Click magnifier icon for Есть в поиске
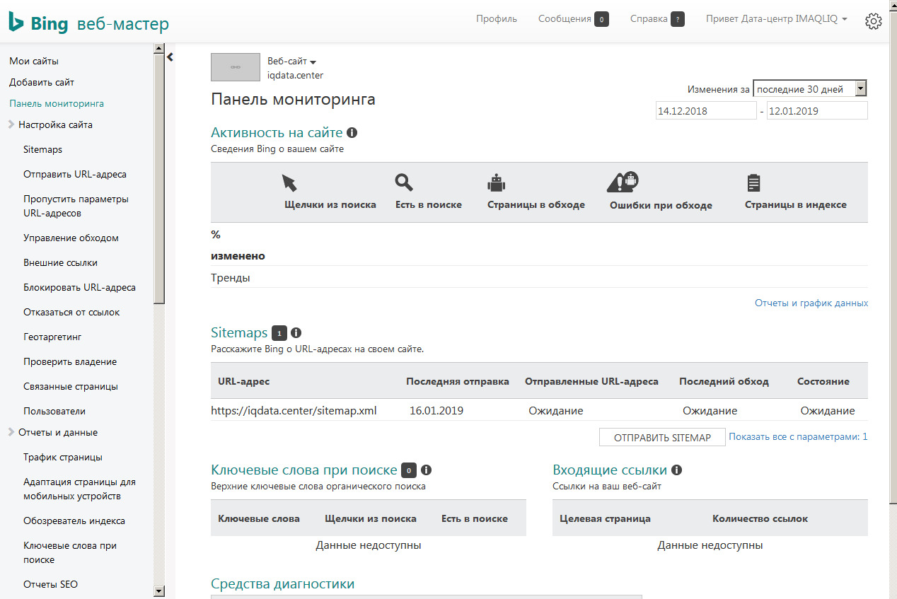The image size is (897, 599). (404, 182)
